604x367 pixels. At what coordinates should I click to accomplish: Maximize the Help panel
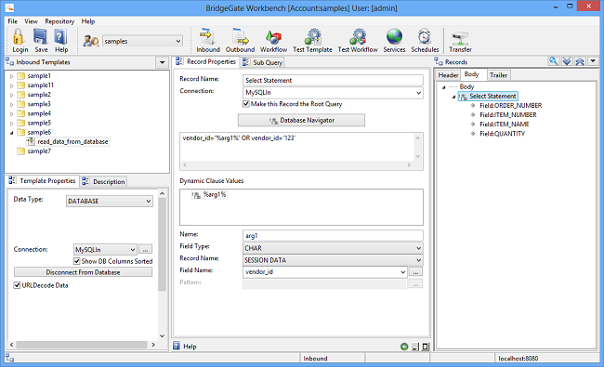pyautogui.click(x=426, y=347)
